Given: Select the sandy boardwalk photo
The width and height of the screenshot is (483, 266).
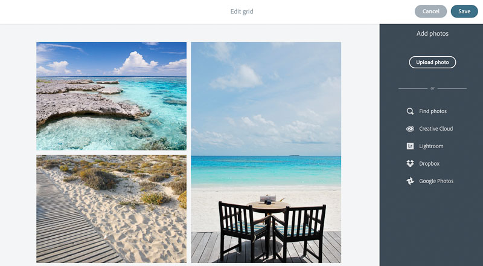Looking at the screenshot, I should click(x=111, y=209).
